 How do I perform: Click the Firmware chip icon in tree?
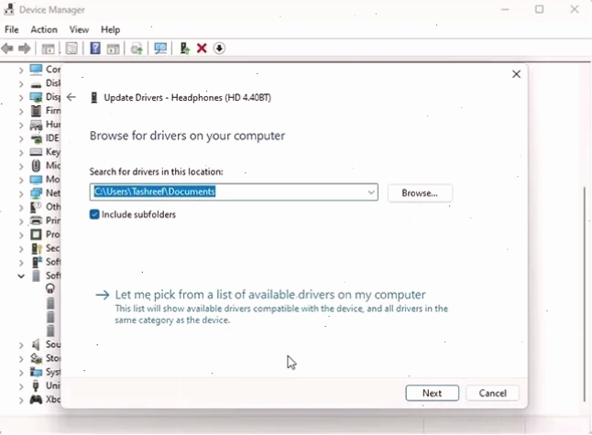[x=36, y=111]
